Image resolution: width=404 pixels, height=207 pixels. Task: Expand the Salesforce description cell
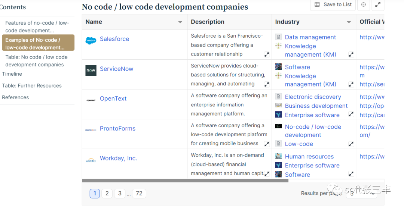click(x=267, y=54)
